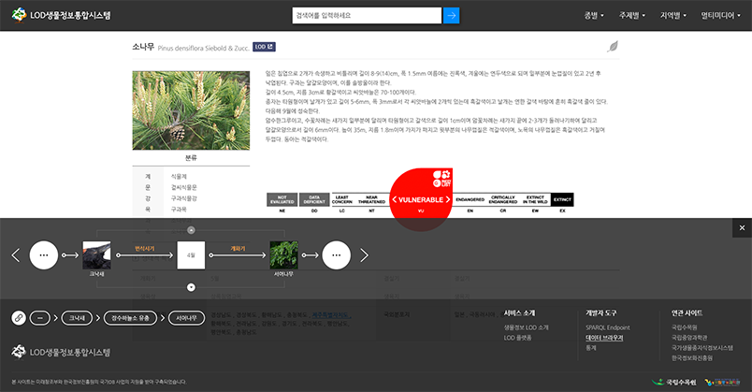
Task: Click the LOD badge next to the species name
Action: click(264, 47)
